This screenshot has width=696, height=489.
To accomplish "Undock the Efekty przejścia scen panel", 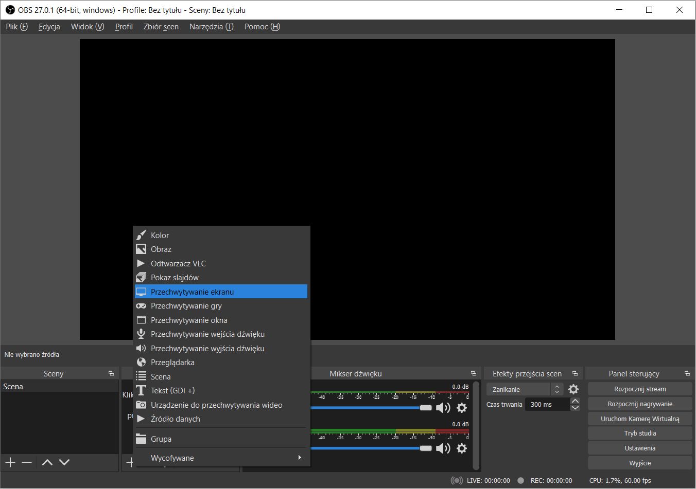I will (575, 373).
